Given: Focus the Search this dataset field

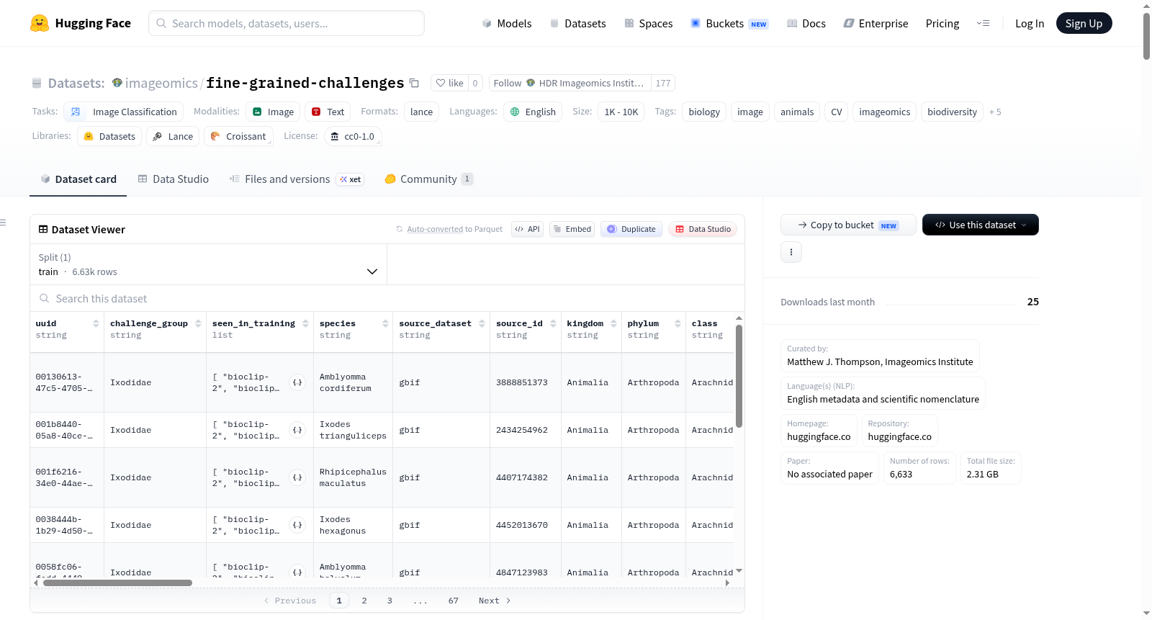Looking at the screenshot, I should (387, 298).
